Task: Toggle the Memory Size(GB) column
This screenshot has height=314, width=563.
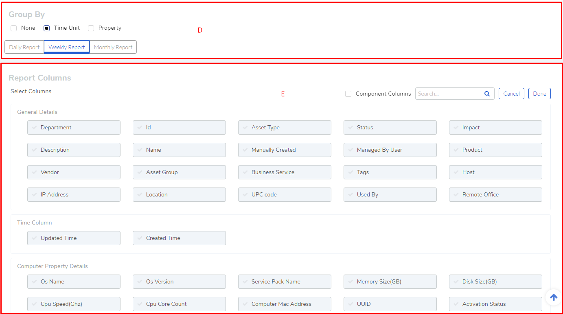Action: tap(390, 281)
